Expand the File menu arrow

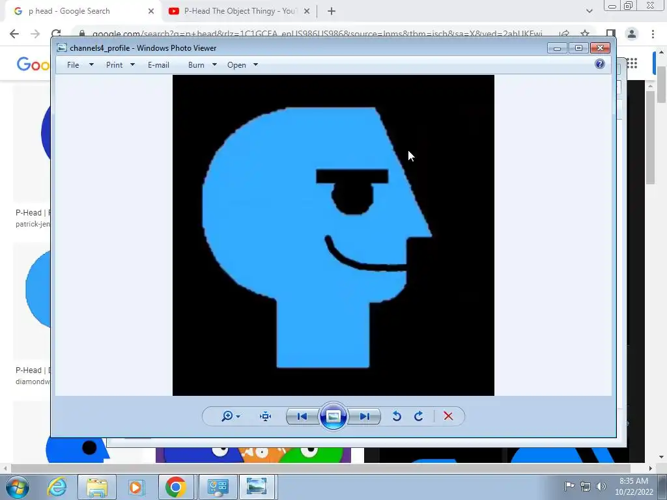(91, 65)
